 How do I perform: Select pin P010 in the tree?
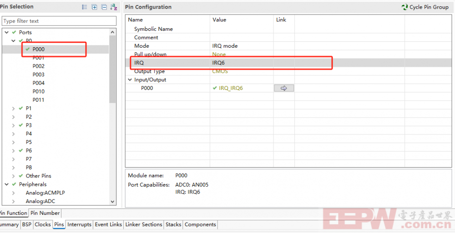(x=38, y=91)
